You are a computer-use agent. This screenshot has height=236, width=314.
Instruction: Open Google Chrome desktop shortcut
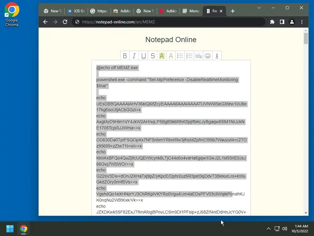click(x=12, y=14)
